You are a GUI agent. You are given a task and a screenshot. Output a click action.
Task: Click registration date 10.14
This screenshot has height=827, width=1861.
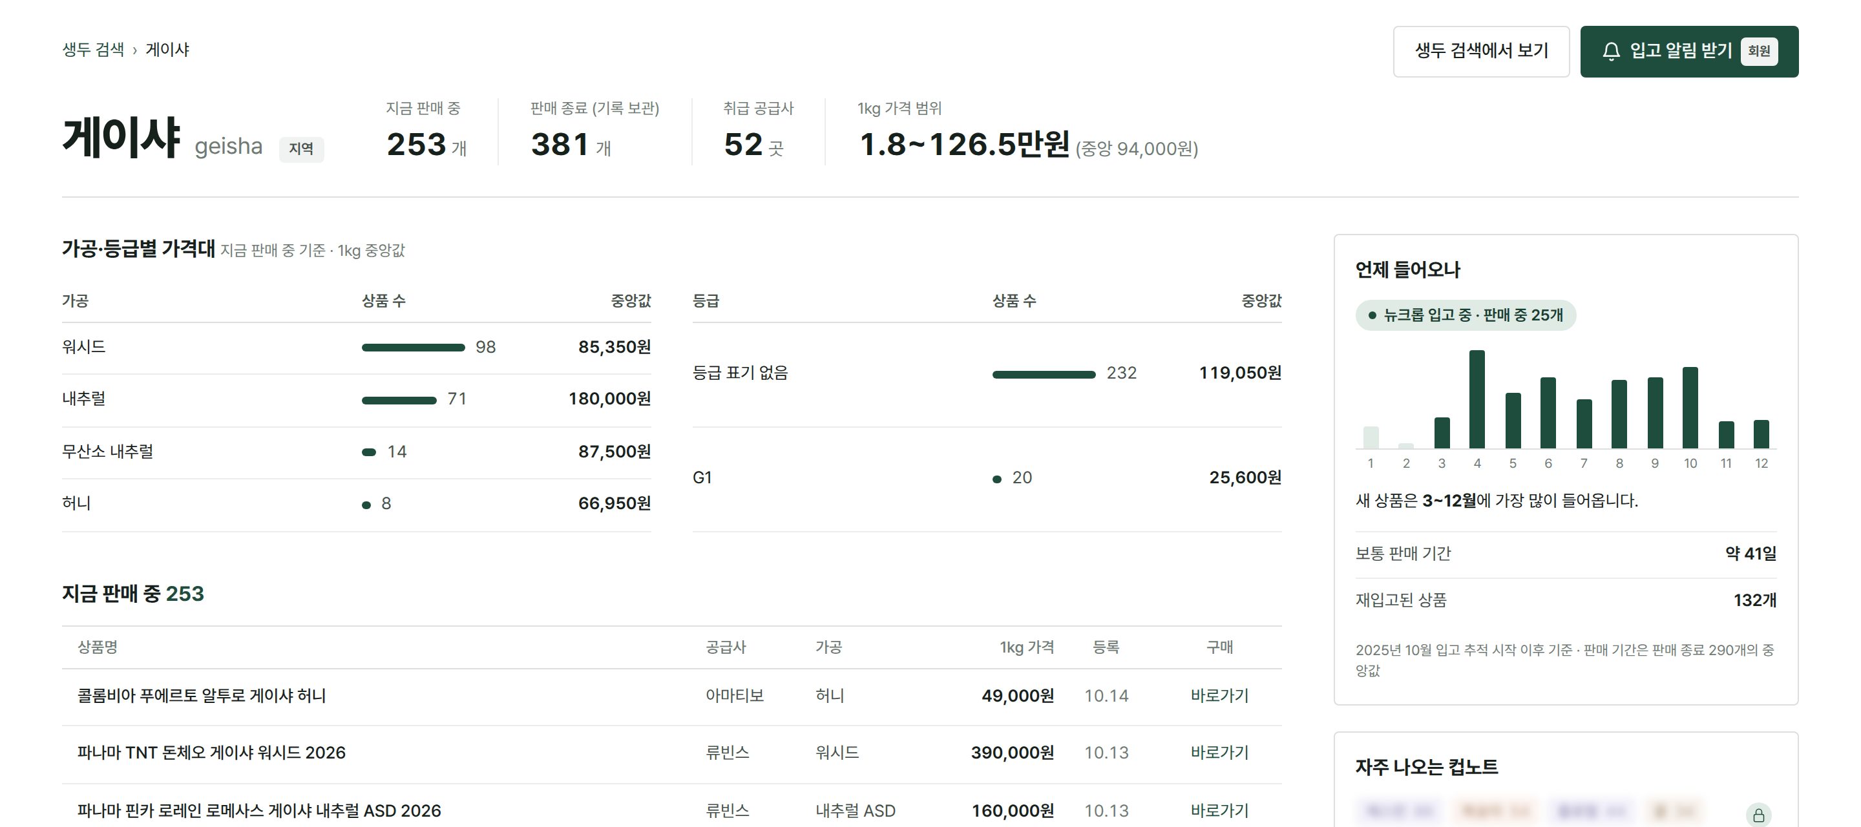pos(1106,696)
